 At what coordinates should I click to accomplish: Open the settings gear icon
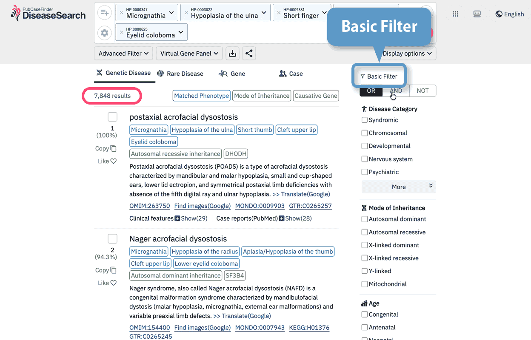pyautogui.click(x=104, y=32)
